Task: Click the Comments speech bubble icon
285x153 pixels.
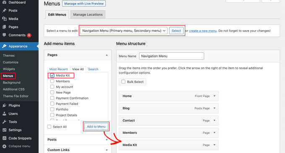Action: (4, 35)
